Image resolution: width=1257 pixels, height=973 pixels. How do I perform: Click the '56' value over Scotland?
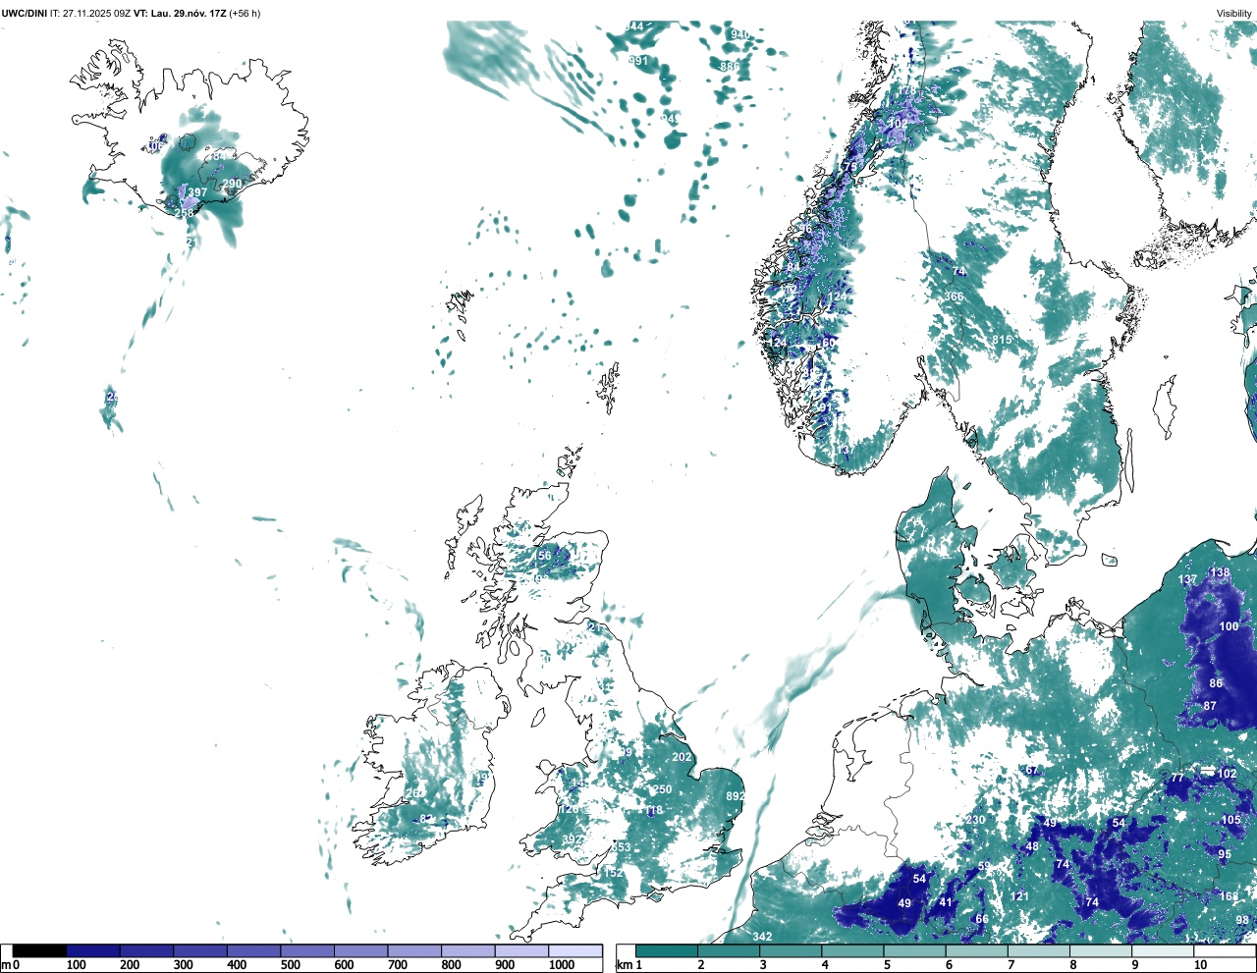(x=544, y=556)
